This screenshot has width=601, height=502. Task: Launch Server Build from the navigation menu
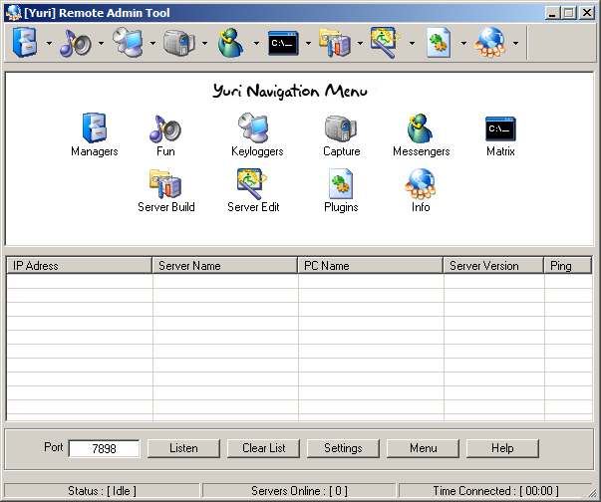point(165,184)
